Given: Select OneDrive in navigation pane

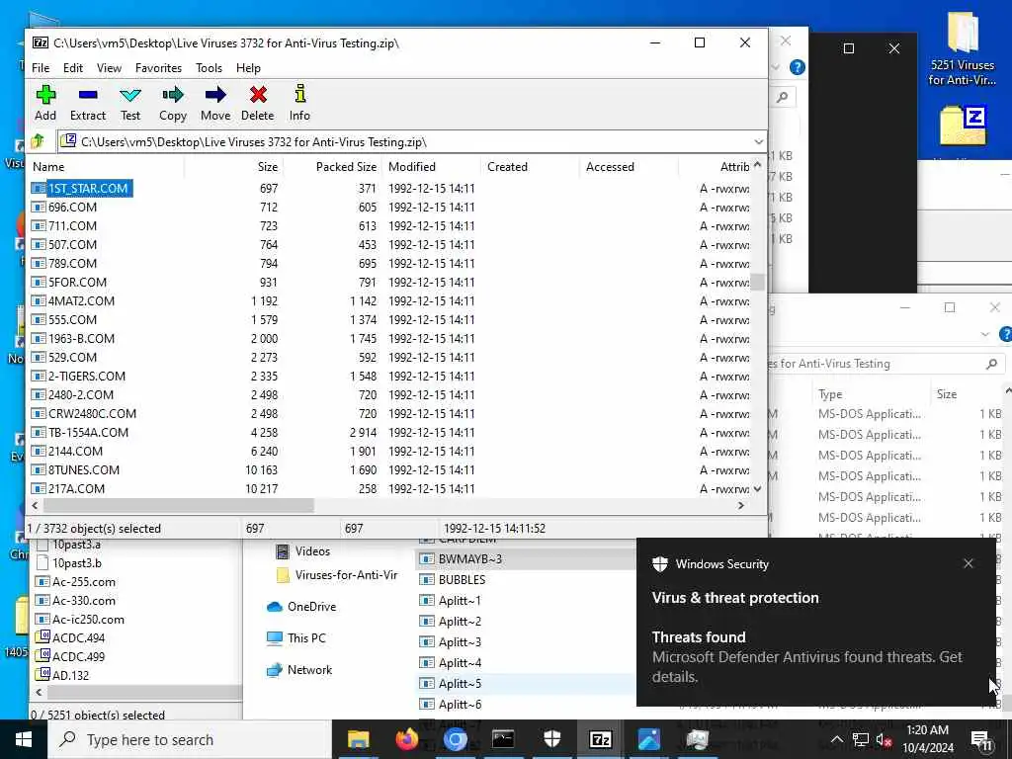Looking at the screenshot, I should pos(301,607).
